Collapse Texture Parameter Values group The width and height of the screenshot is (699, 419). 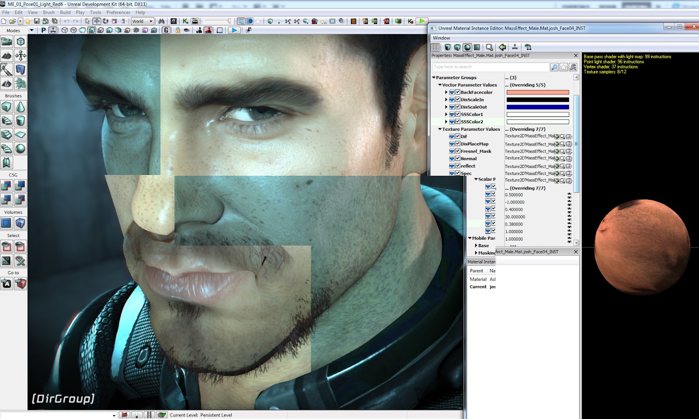(x=440, y=129)
